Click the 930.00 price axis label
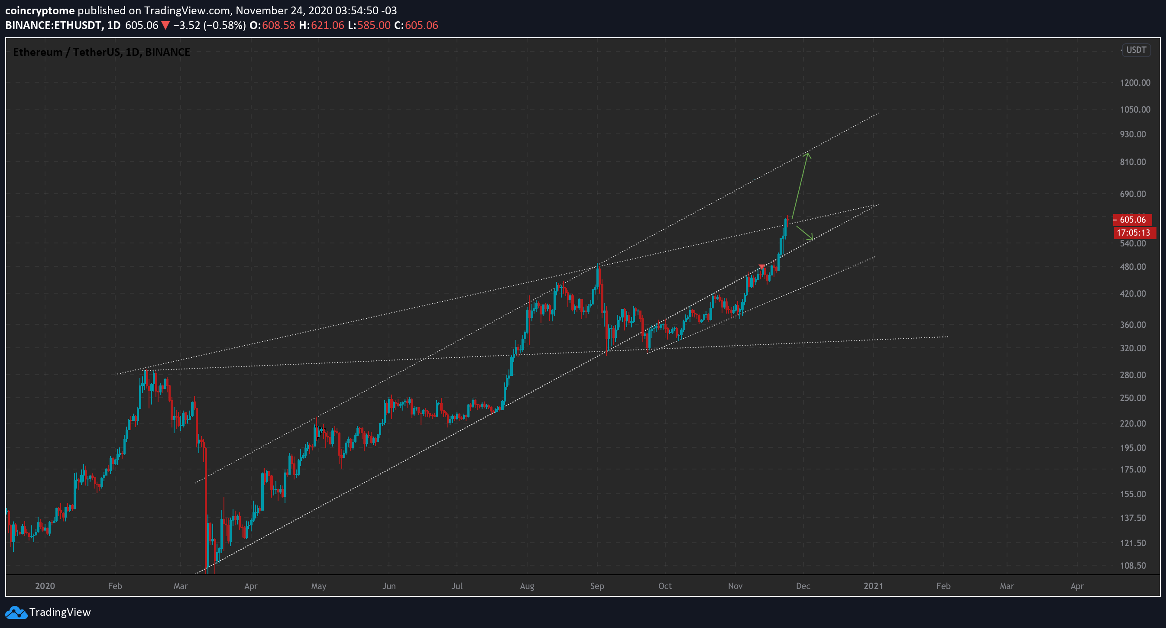This screenshot has height=628, width=1166. click(x=1133, y=134)
